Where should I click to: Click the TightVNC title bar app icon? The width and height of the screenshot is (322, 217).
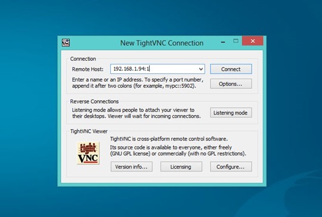(66, 42)
